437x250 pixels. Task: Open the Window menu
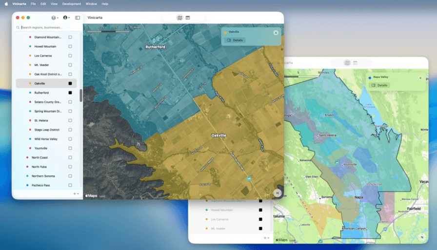pyautogui.click(x=91, y=4)
